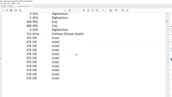Select the us_foreign_aid document tab

click(24, 6)
